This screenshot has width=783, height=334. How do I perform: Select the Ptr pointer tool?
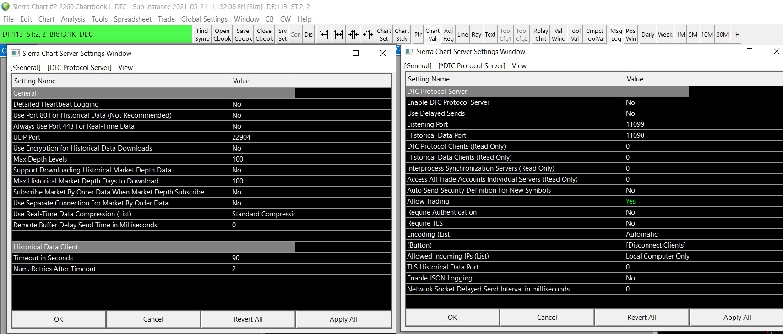tap(418, 35)
